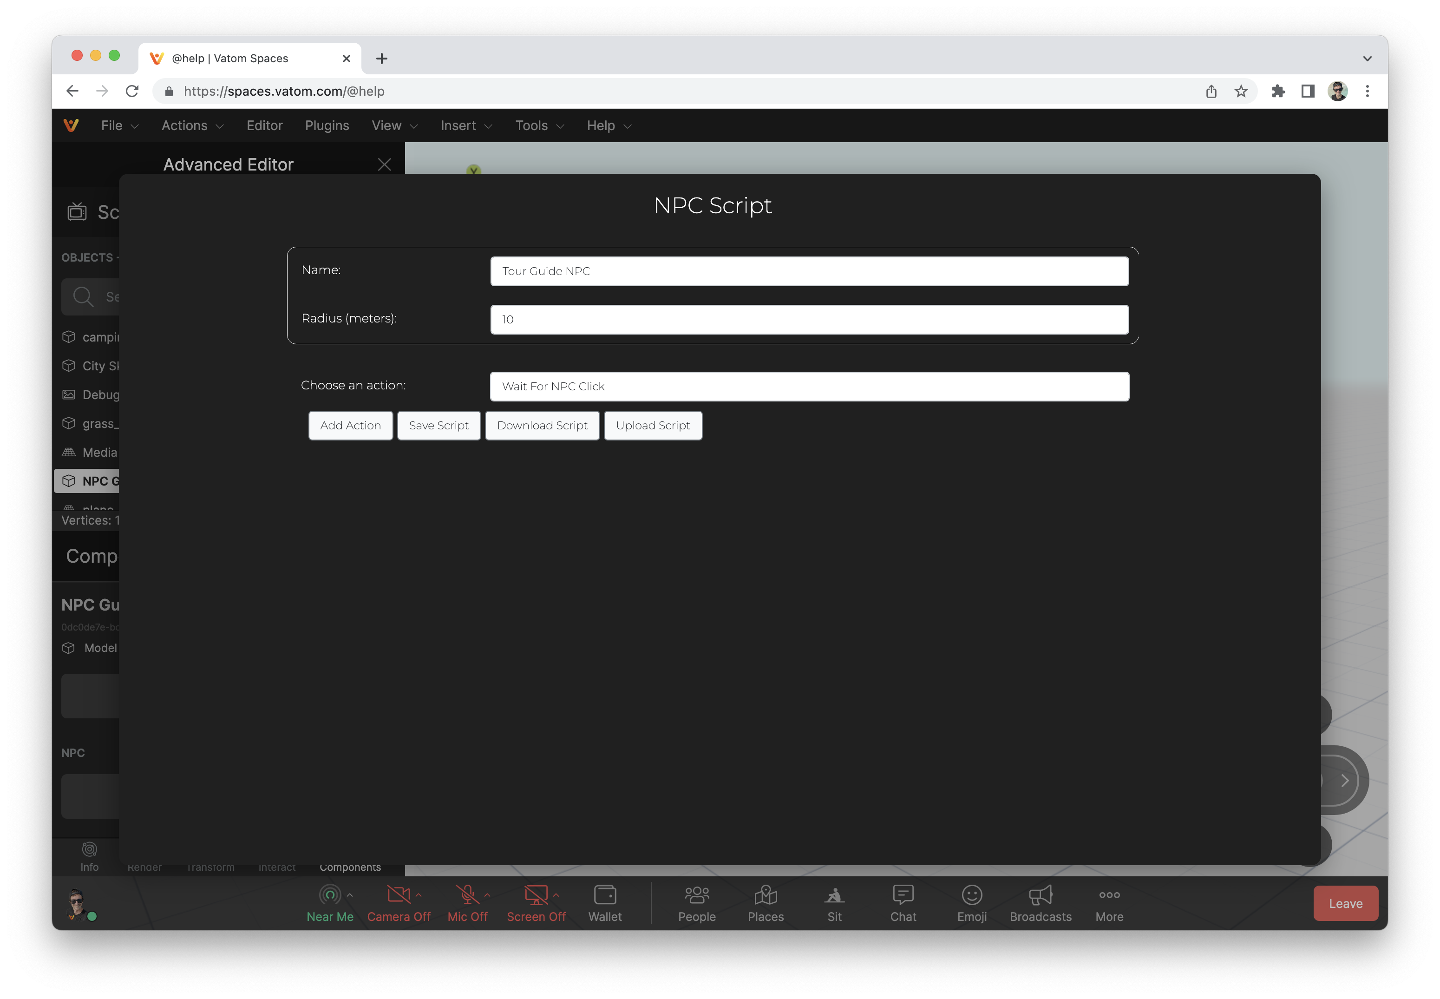Click the address bar URL
Viewport: 1440px width, 999px height.
(283, 92)
